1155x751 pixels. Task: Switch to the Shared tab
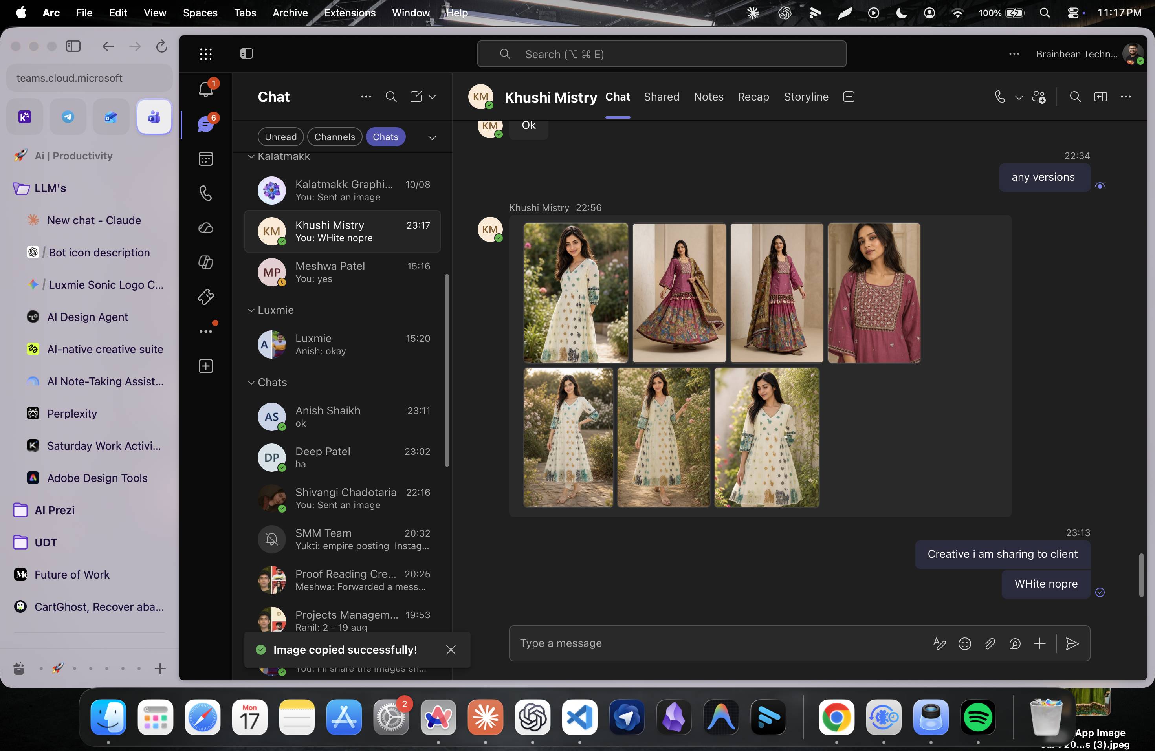pyautogui.click(x=662, y=97)
